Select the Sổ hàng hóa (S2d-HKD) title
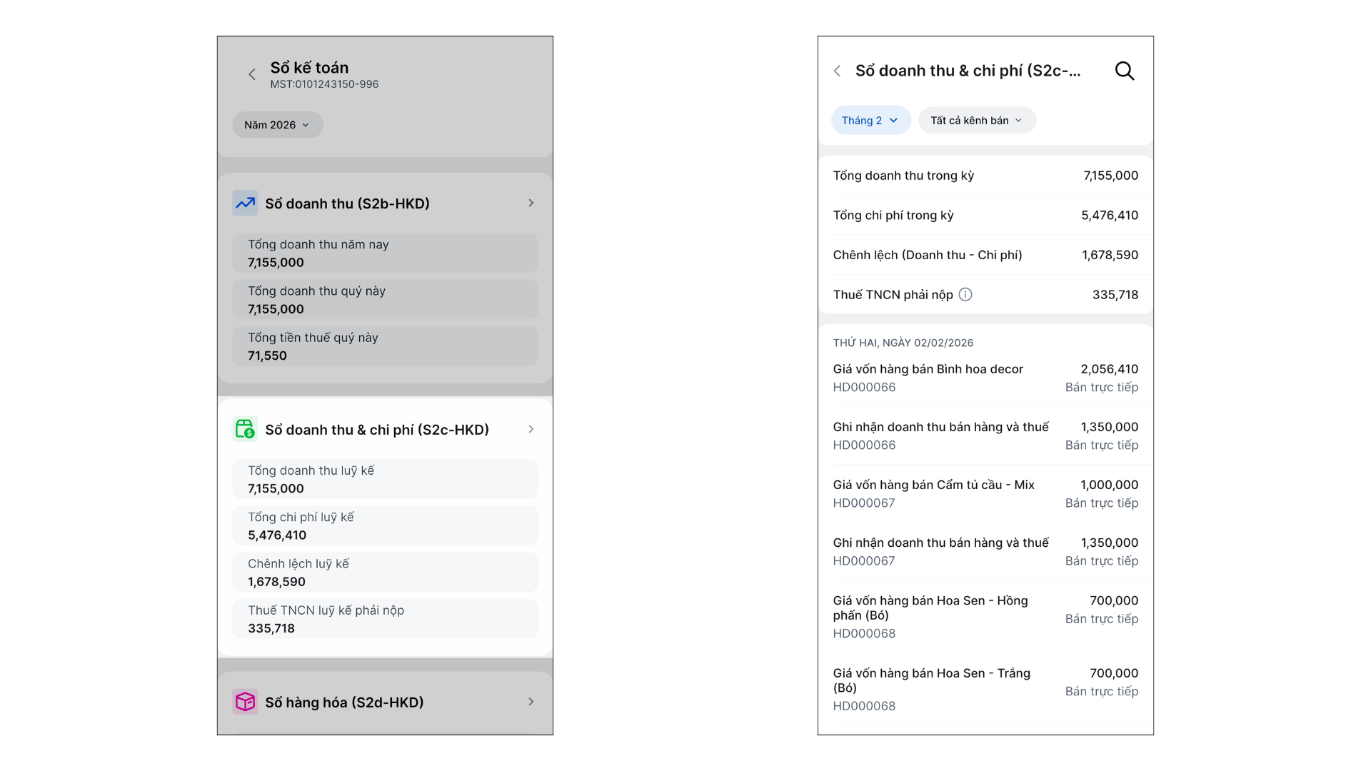Screen dimensions: 1371x771 tap(344, 702)
